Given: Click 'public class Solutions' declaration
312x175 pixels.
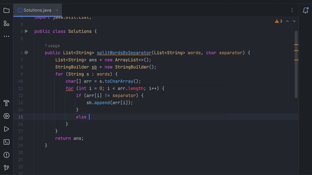Looking at the screenshot, I should pyautogui.click(x=63, y=31).
